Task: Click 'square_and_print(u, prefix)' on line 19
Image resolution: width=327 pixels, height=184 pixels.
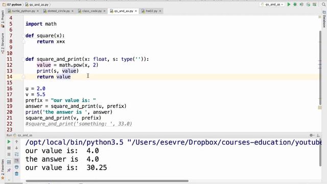Action: tap(88, 106)
